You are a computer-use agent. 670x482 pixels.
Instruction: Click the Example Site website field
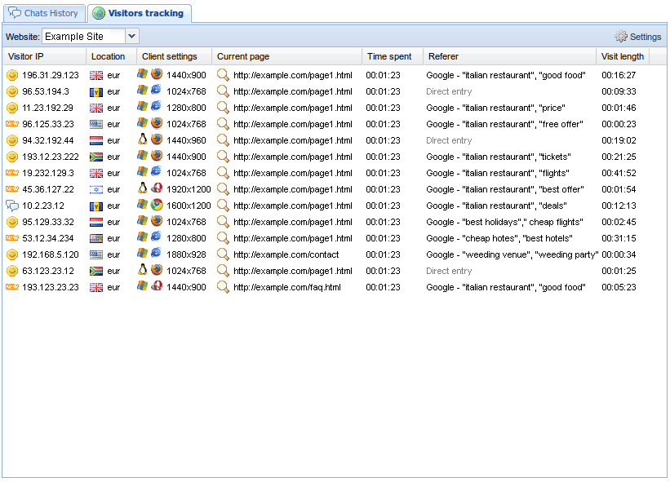[x=84, y=36]
